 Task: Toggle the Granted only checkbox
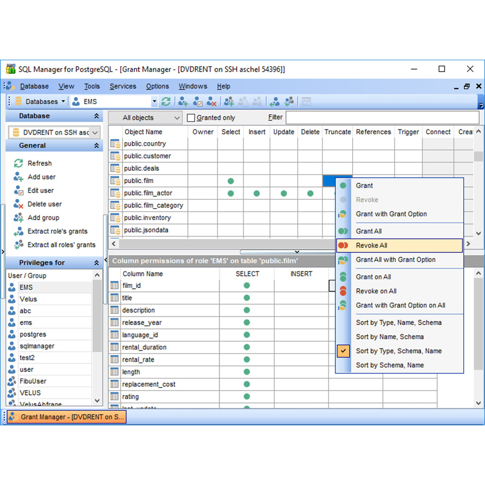click(x=191, y=118)
